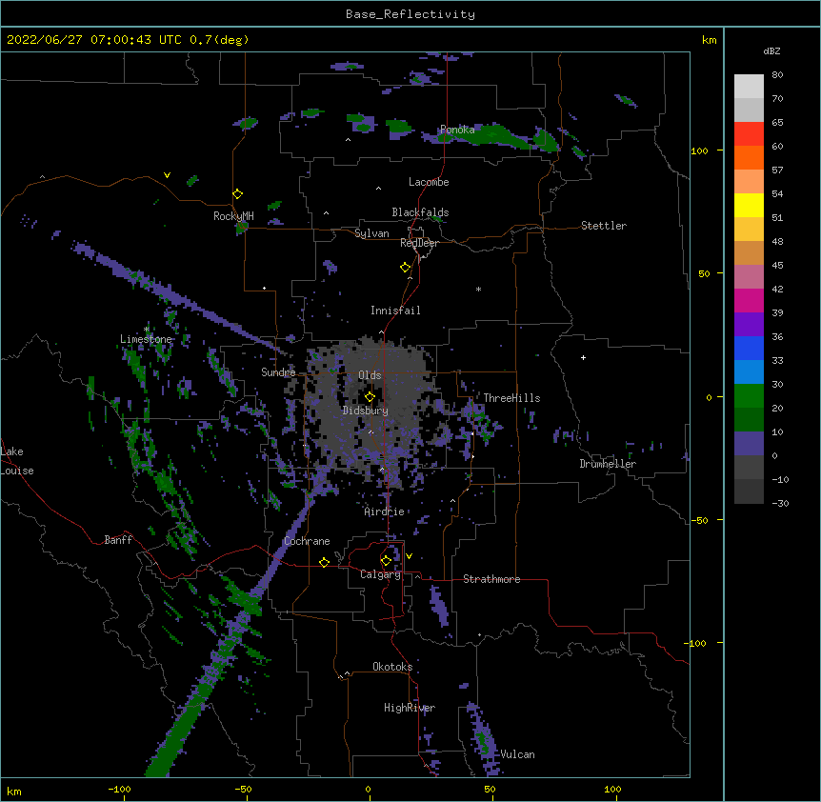Screen dimensions: 821x802
Task: Click the Vulcan label
Action: [517, 754]
